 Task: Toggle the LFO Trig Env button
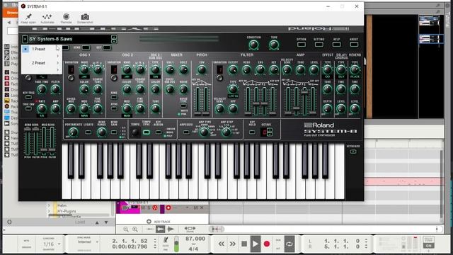click(28, 108)
